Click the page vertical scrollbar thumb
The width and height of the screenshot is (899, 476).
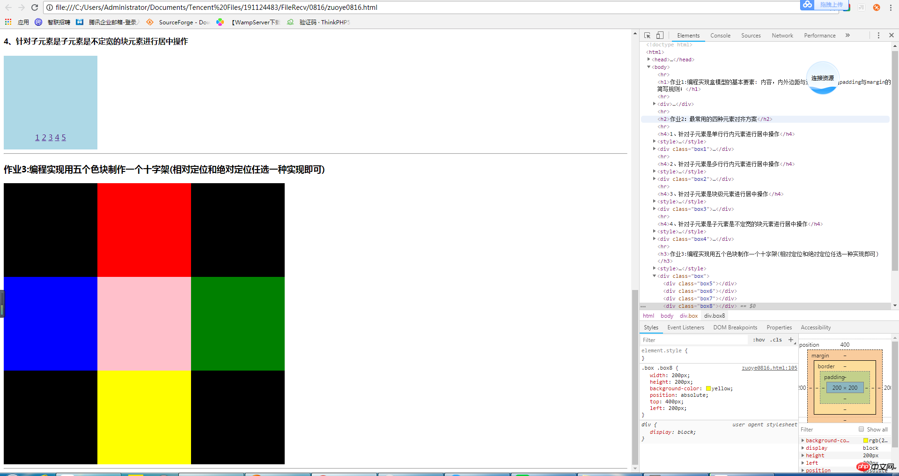tap(635, 377)
